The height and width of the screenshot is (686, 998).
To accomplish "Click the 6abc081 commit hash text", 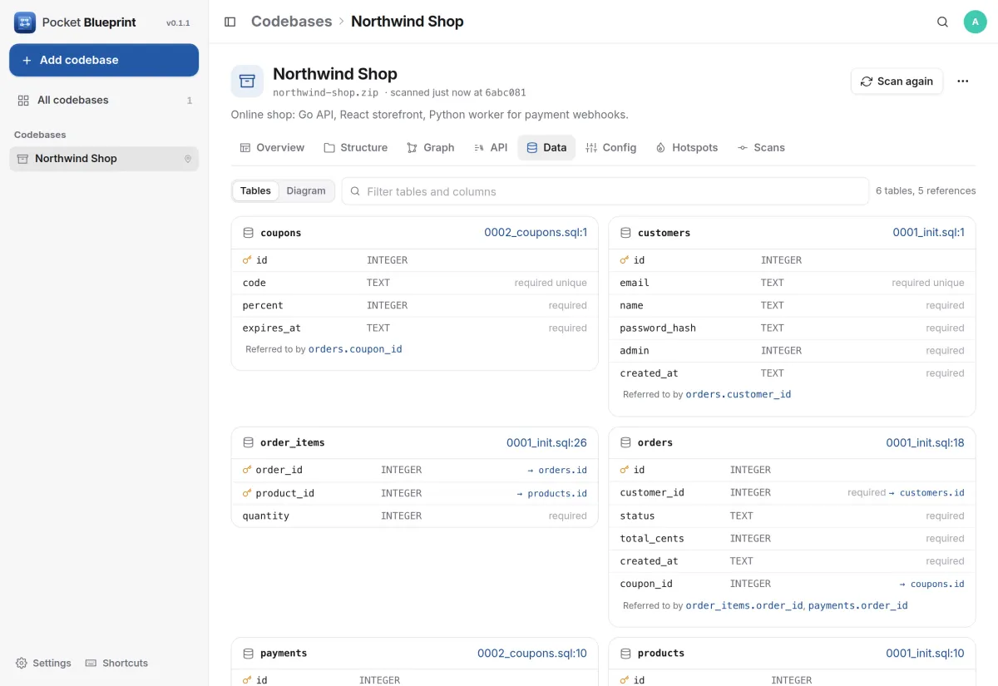I will click(506, 92).
